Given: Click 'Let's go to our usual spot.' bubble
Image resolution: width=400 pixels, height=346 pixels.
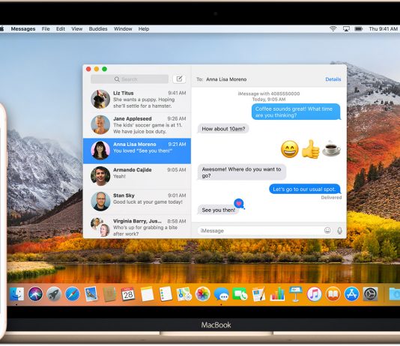Looking at the screenshot, I should pos(305,189).
